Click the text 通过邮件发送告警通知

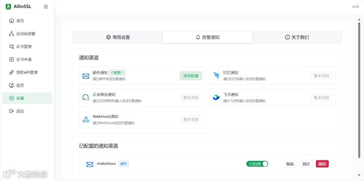[x=109, y=79]
